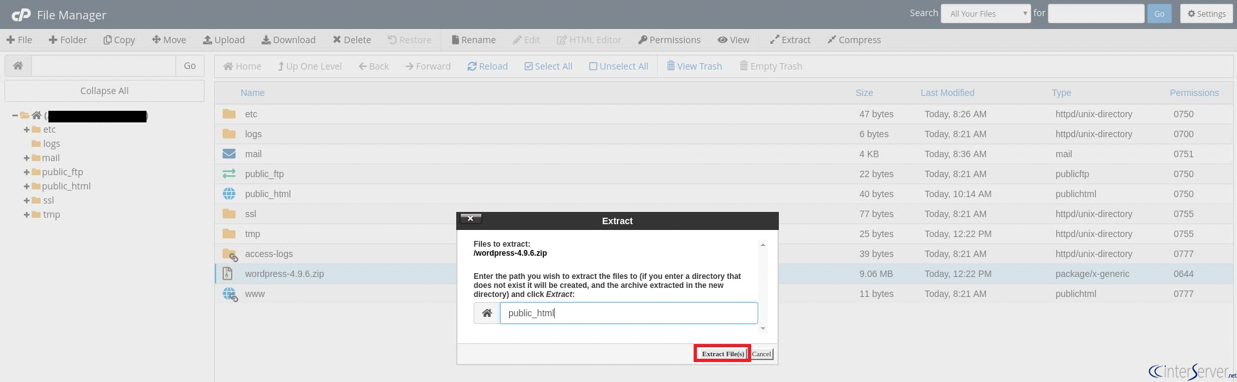The image size is (1237, 382).
Task: Click the www globe link icon
Action: coord(230,294)
